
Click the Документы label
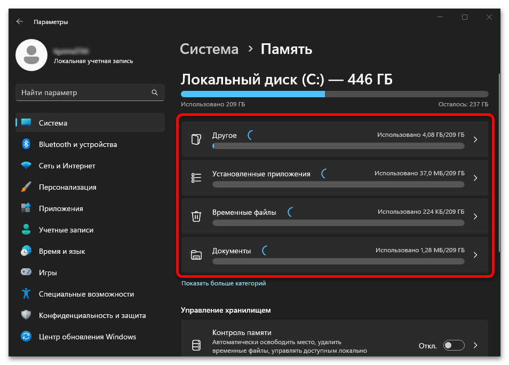(232, 251)
